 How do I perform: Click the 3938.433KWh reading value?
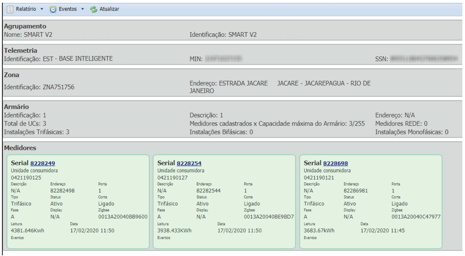174,230
